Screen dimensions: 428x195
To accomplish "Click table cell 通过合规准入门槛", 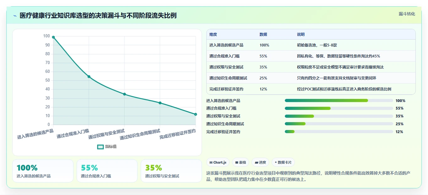I will coord(224,56).
